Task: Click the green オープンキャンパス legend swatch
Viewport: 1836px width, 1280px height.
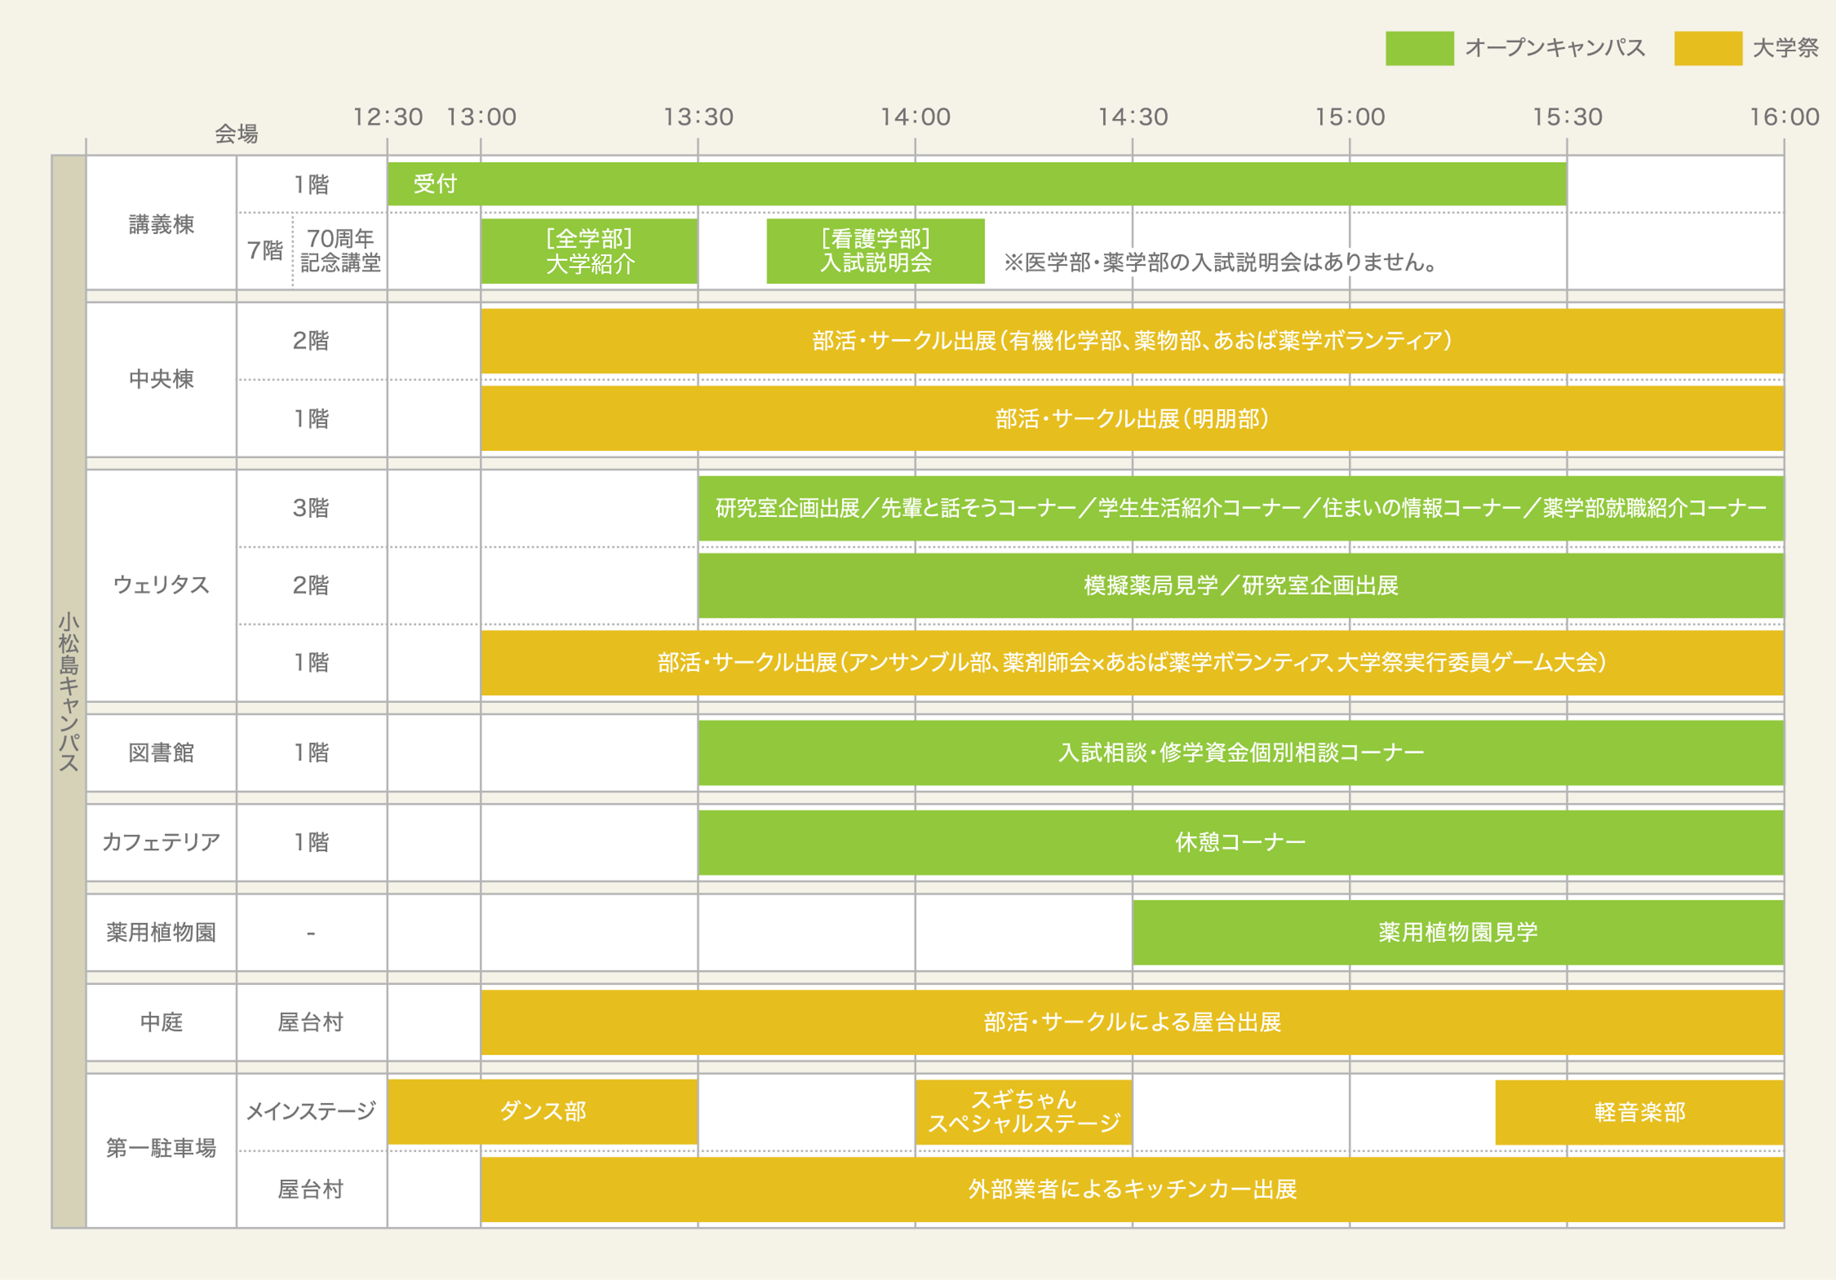Action: 1419,48
